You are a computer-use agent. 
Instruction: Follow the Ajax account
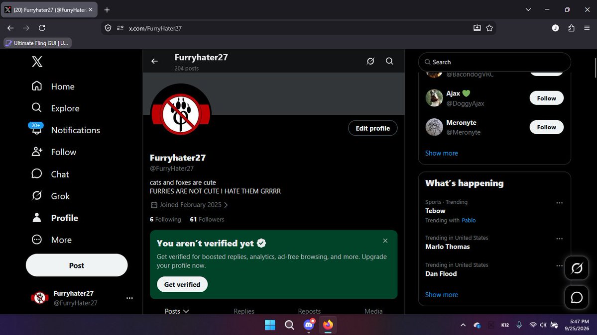[546, 98]
